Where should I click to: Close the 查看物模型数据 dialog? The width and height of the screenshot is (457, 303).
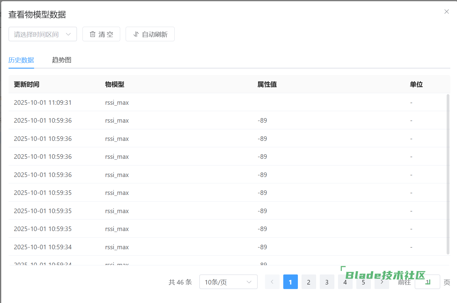coord(446,12)
